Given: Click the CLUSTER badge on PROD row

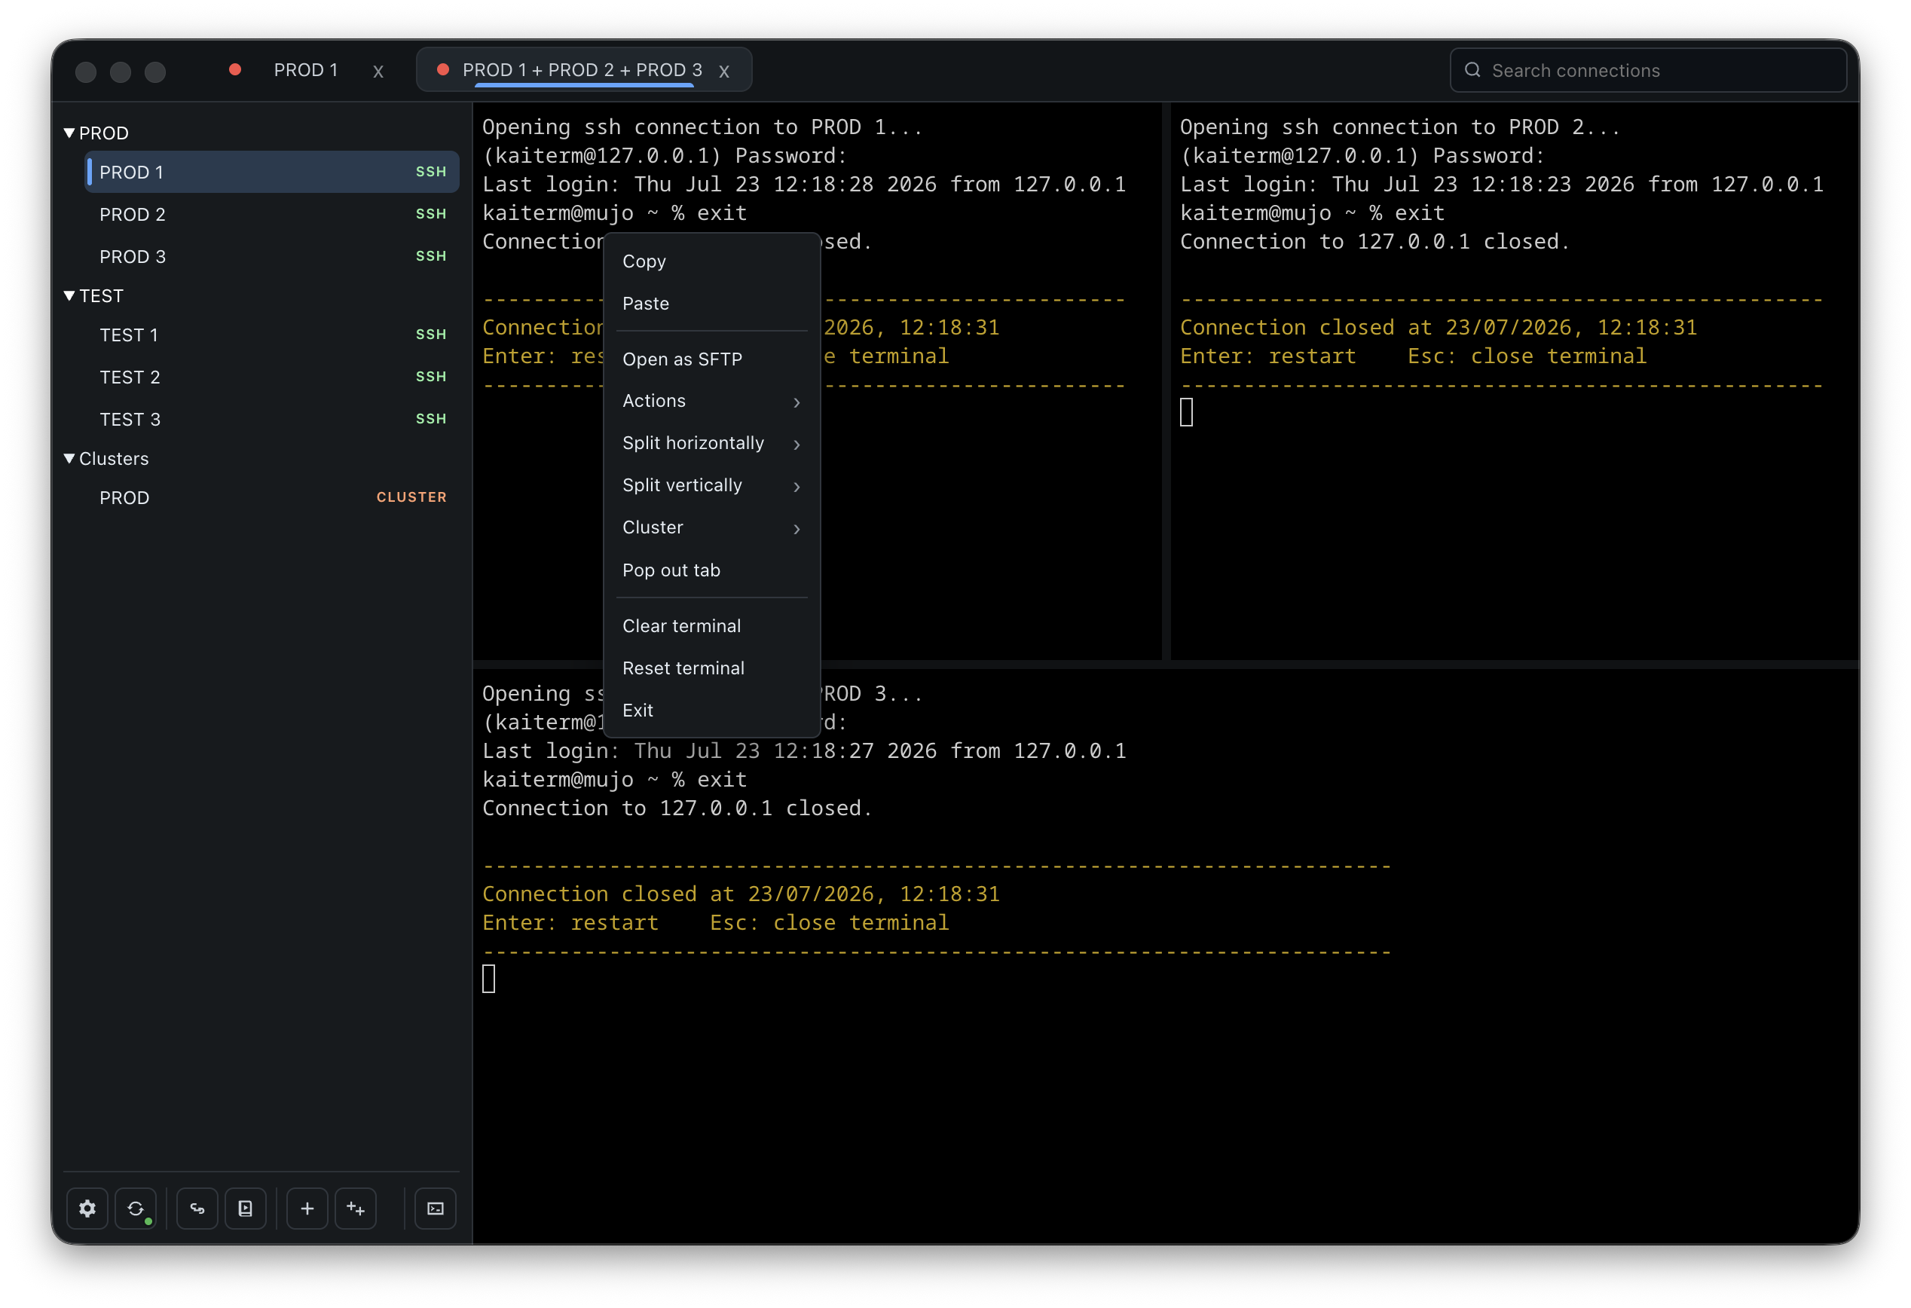Looking at the screenshot, I should [x=411, y=497].
